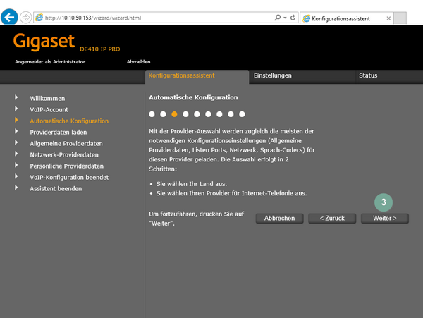Click the first progress dot
The image size is (423, 318).
tap(152, 114)
